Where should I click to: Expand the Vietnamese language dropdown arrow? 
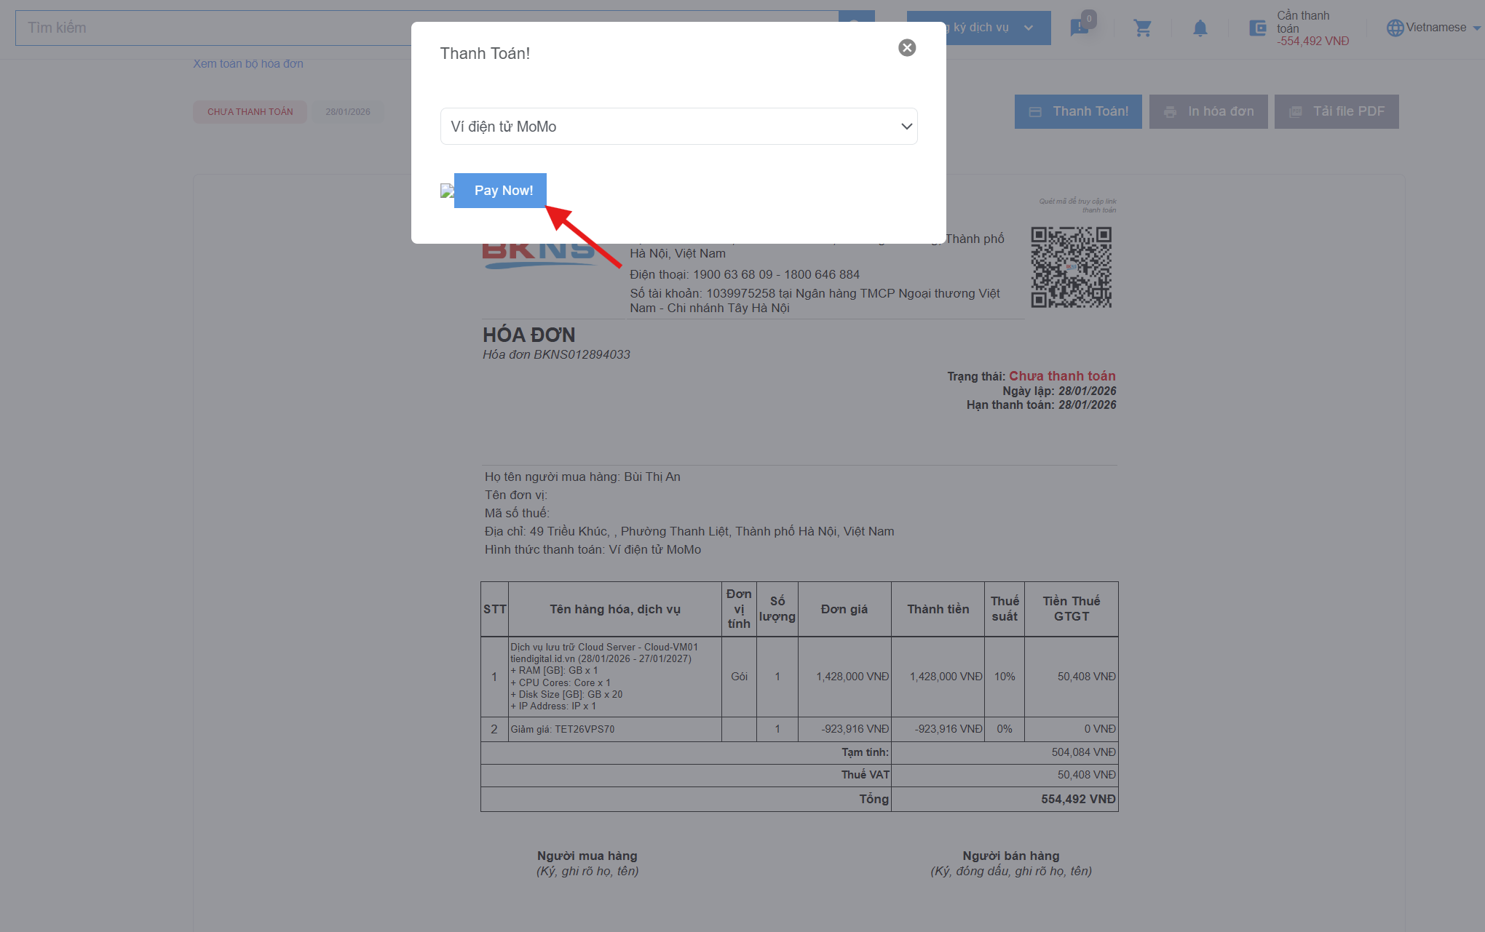click(1476, 28)
